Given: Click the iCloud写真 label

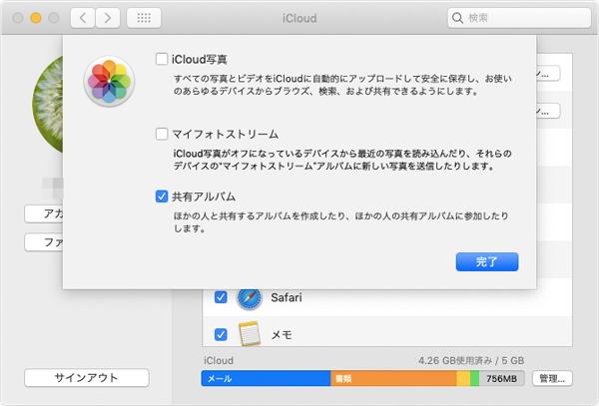Looking at the screenshot, I should tap(199, 60).
